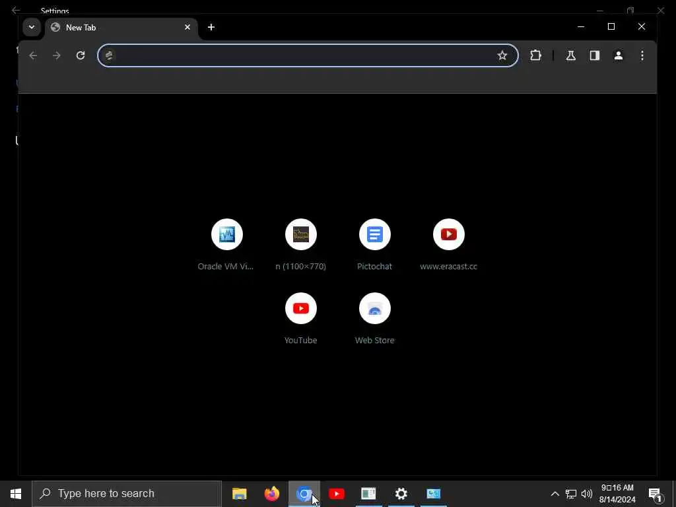The width and height of the screenshot is (676, 507).
Task: Reload the current page
Action: coord(80,55)
